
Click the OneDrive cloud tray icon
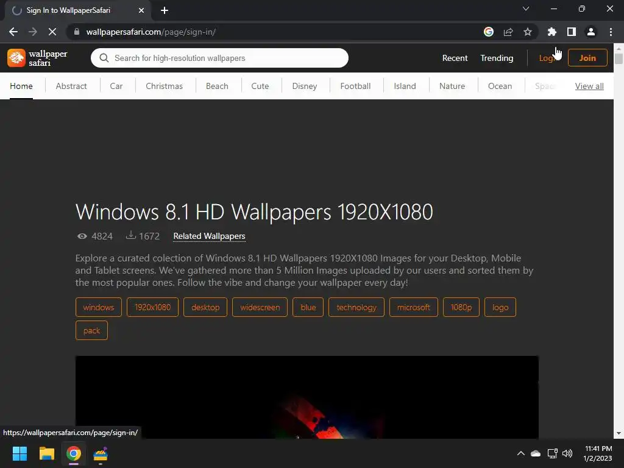coord(536,453)
